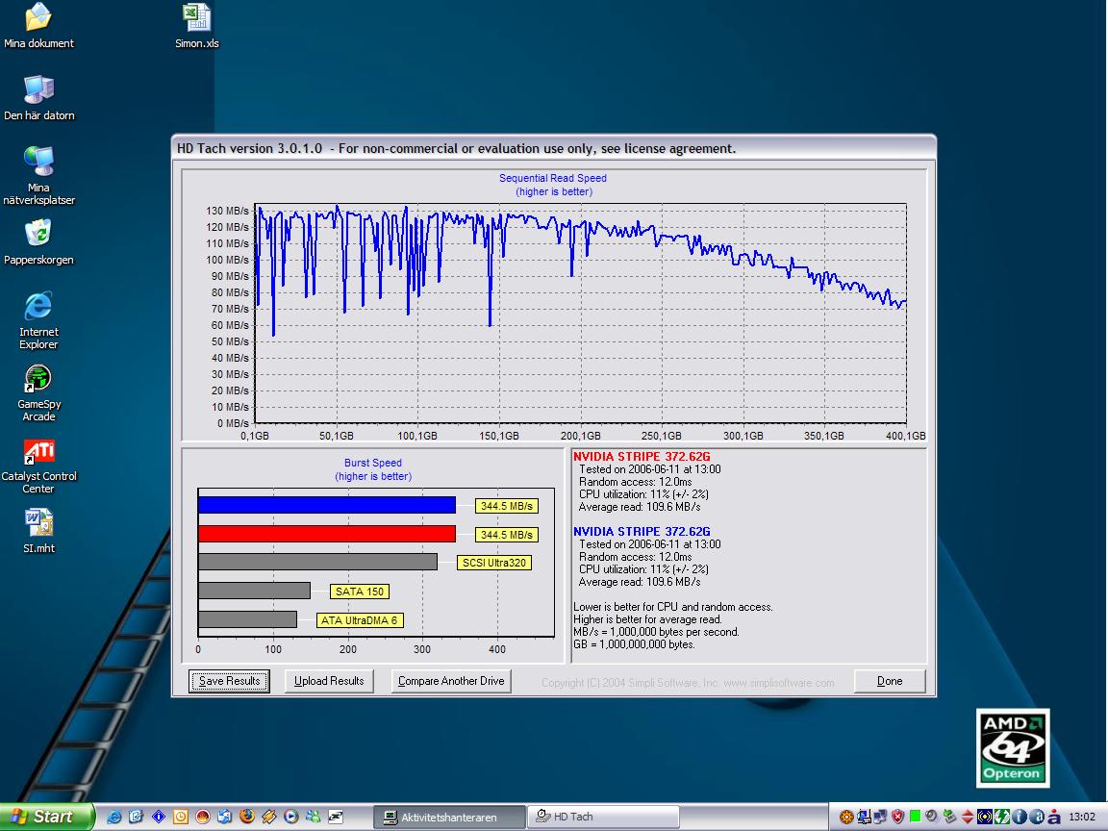Click the orange clock Quick Launch icon

(180, 817)
